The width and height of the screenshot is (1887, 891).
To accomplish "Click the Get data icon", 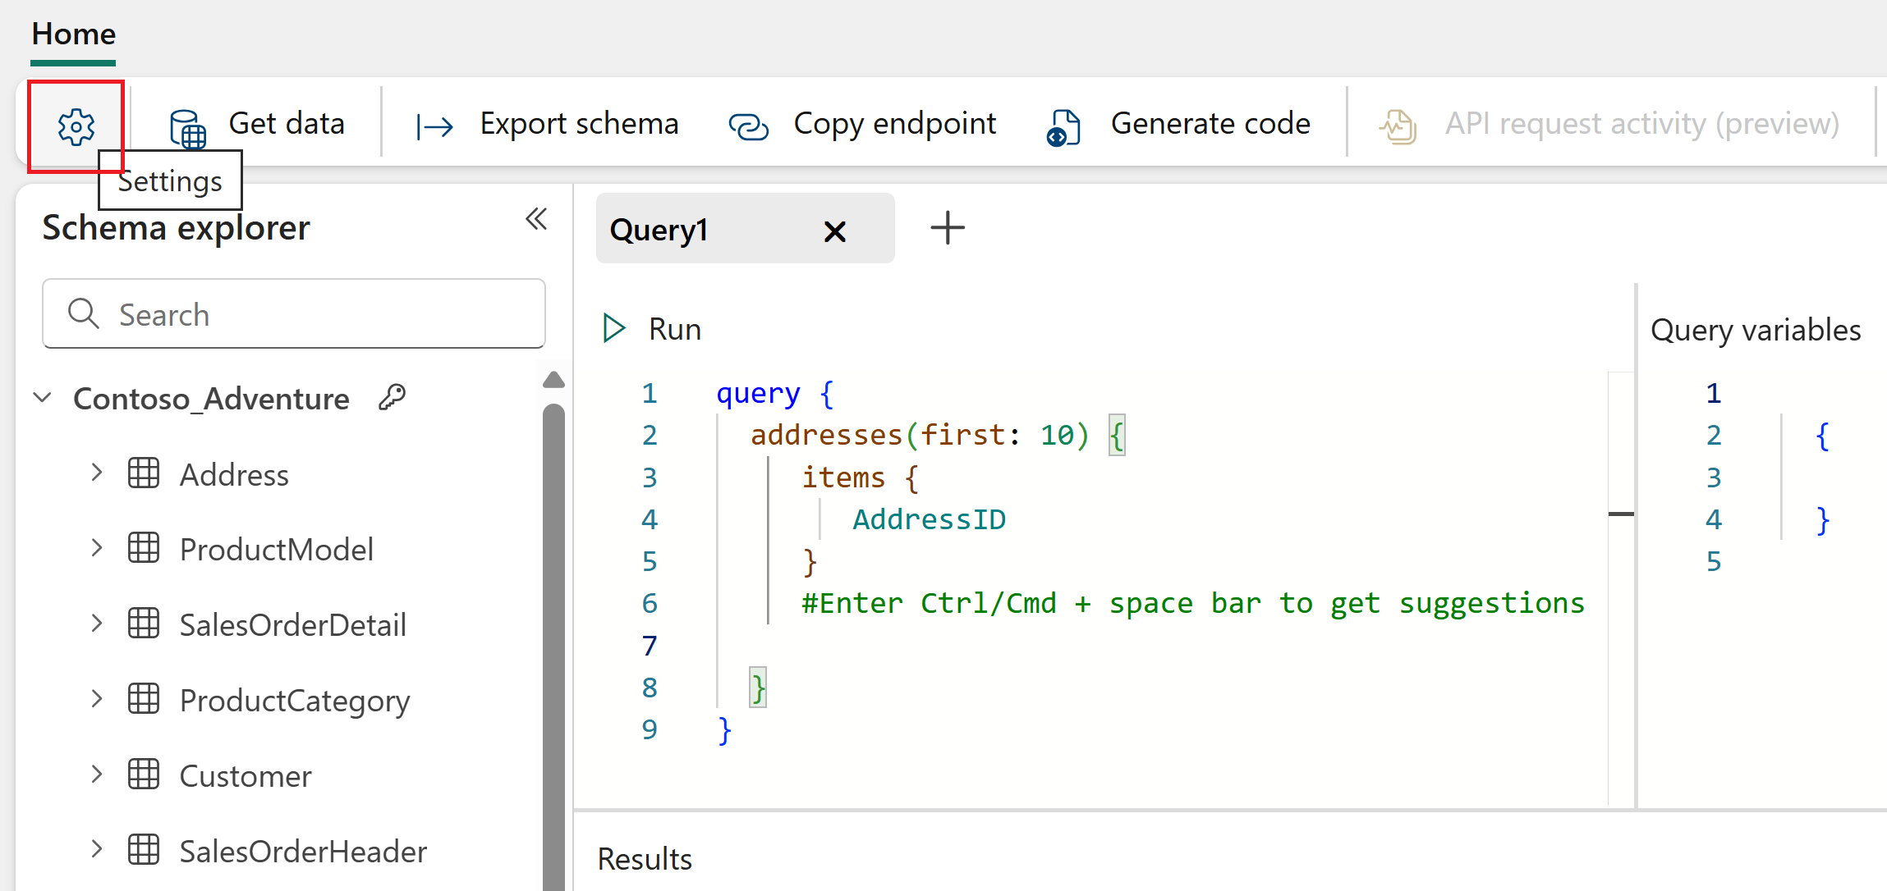I will [x=187, y=127].
